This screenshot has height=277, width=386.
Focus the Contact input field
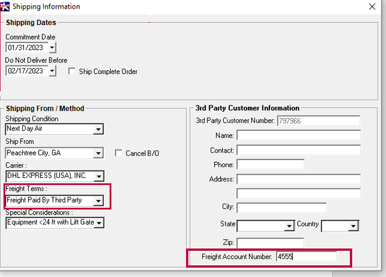298,150
